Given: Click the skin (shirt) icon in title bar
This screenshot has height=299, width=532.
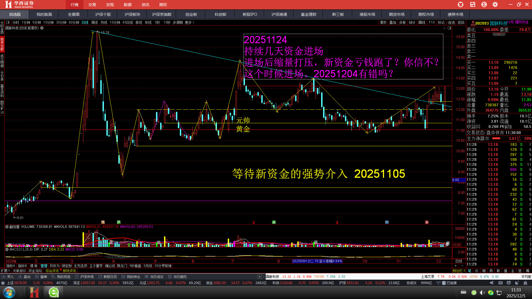Looking at the screenshot, I should coord(461,4).
